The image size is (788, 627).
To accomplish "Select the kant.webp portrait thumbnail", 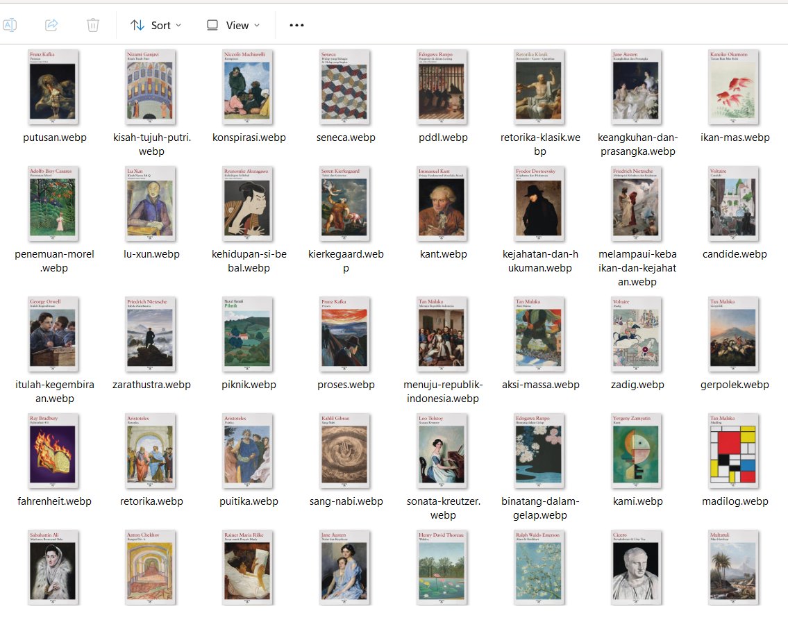I will tap(443, 203).
